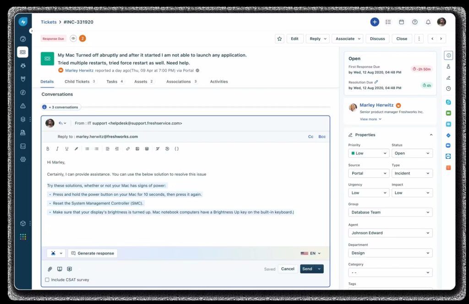Enable the Include CSAT survey checkbox
This screenshot has width=469, height=304.
pos(47,280)
